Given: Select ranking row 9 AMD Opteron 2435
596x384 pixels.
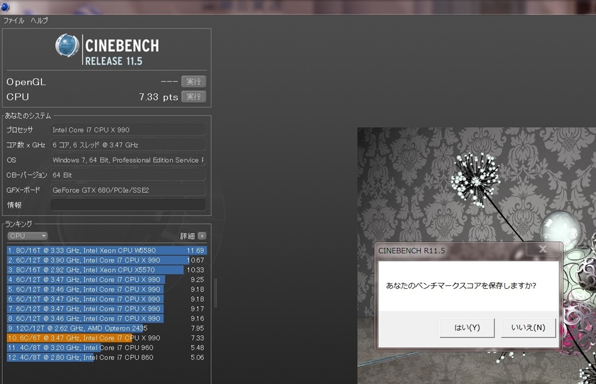Looking at the screenshot, I should 107,328.
